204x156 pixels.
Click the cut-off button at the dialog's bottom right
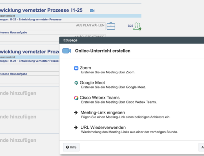[x=201, y=147]
